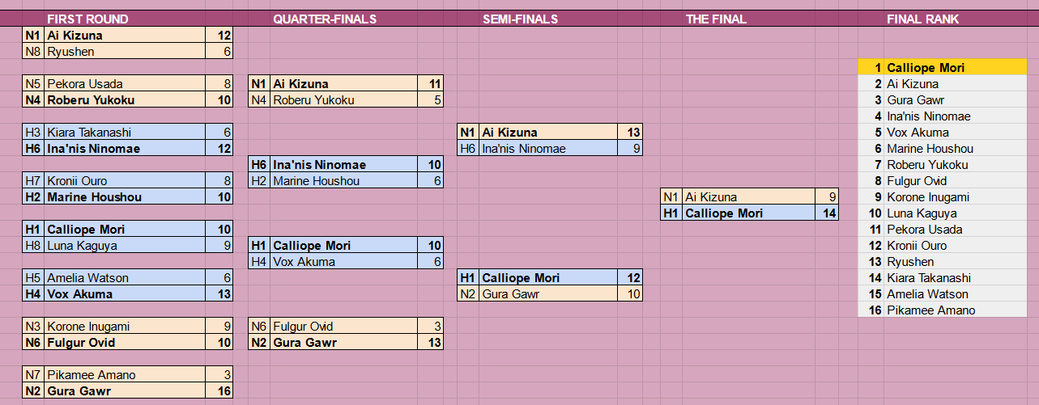Click Ryushen's first round score of 6
The height and width of the screenshot is (405, 1039).
click(219, 52)
